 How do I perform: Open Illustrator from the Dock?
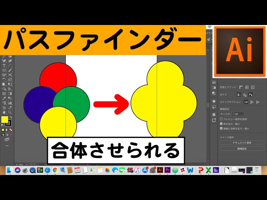tap(160, 170)
